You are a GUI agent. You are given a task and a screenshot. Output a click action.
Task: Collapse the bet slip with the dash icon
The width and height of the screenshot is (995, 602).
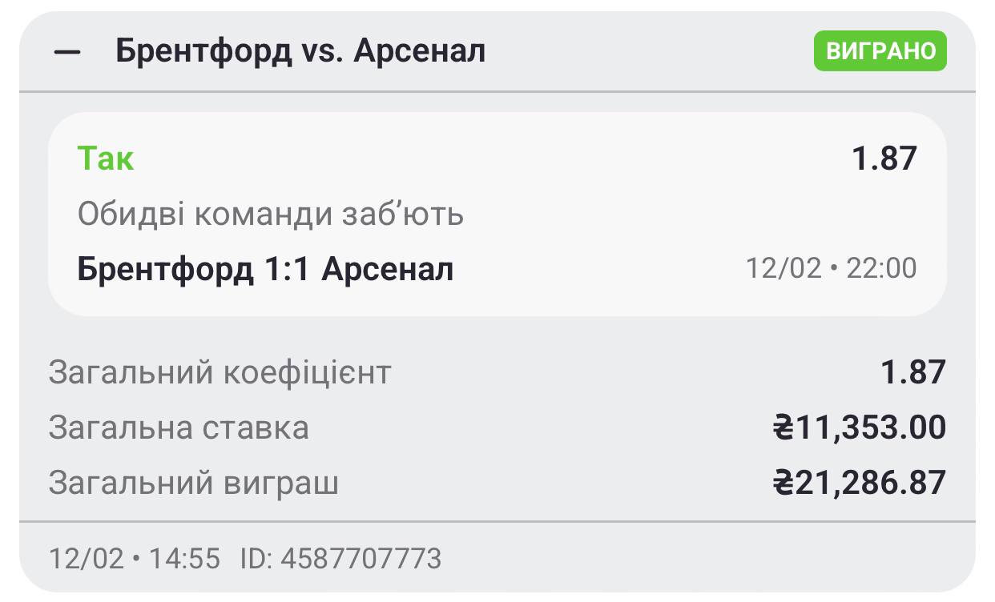pos(67,52)
